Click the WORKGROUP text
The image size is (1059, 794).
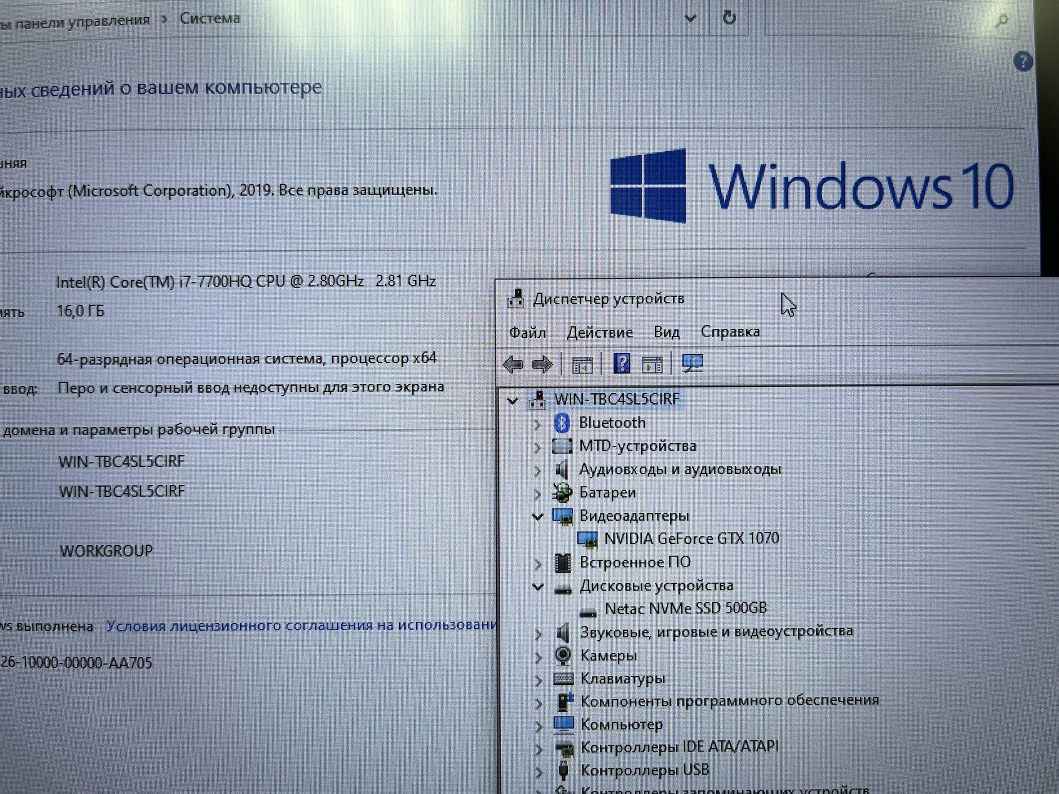(106, 551)
